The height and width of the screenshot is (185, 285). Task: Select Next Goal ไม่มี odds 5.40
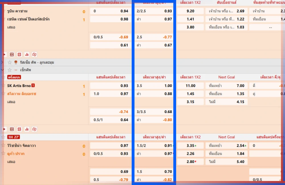pos(226,162)
